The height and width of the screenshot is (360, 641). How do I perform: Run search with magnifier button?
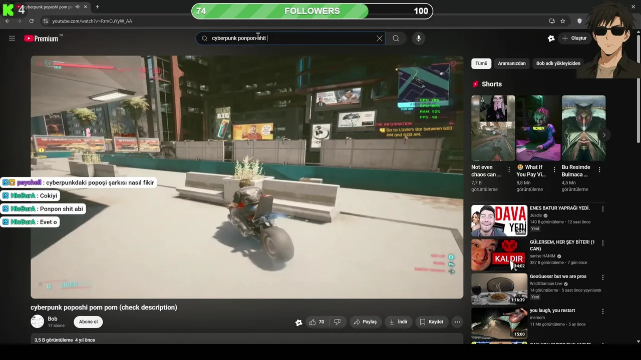pos(396,38)
